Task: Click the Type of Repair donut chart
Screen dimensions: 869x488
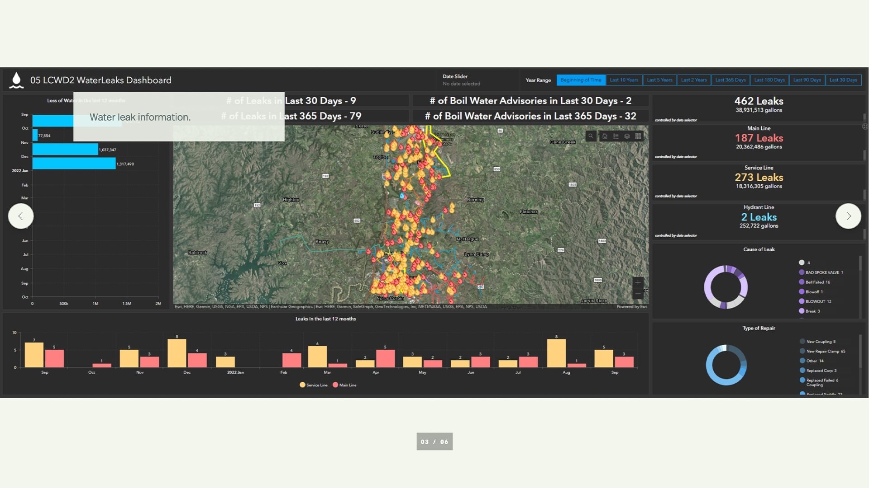Action: 726,365
